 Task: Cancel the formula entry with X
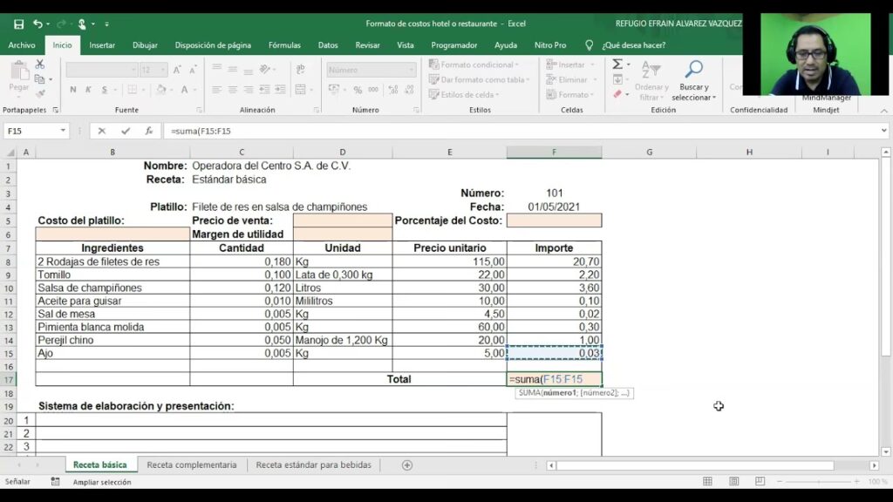[102, 131]
